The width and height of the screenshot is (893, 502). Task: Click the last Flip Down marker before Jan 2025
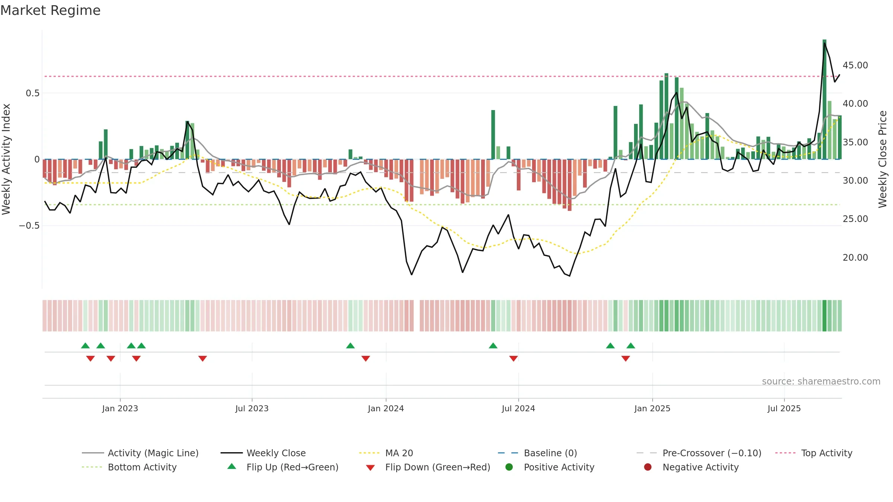625,358
